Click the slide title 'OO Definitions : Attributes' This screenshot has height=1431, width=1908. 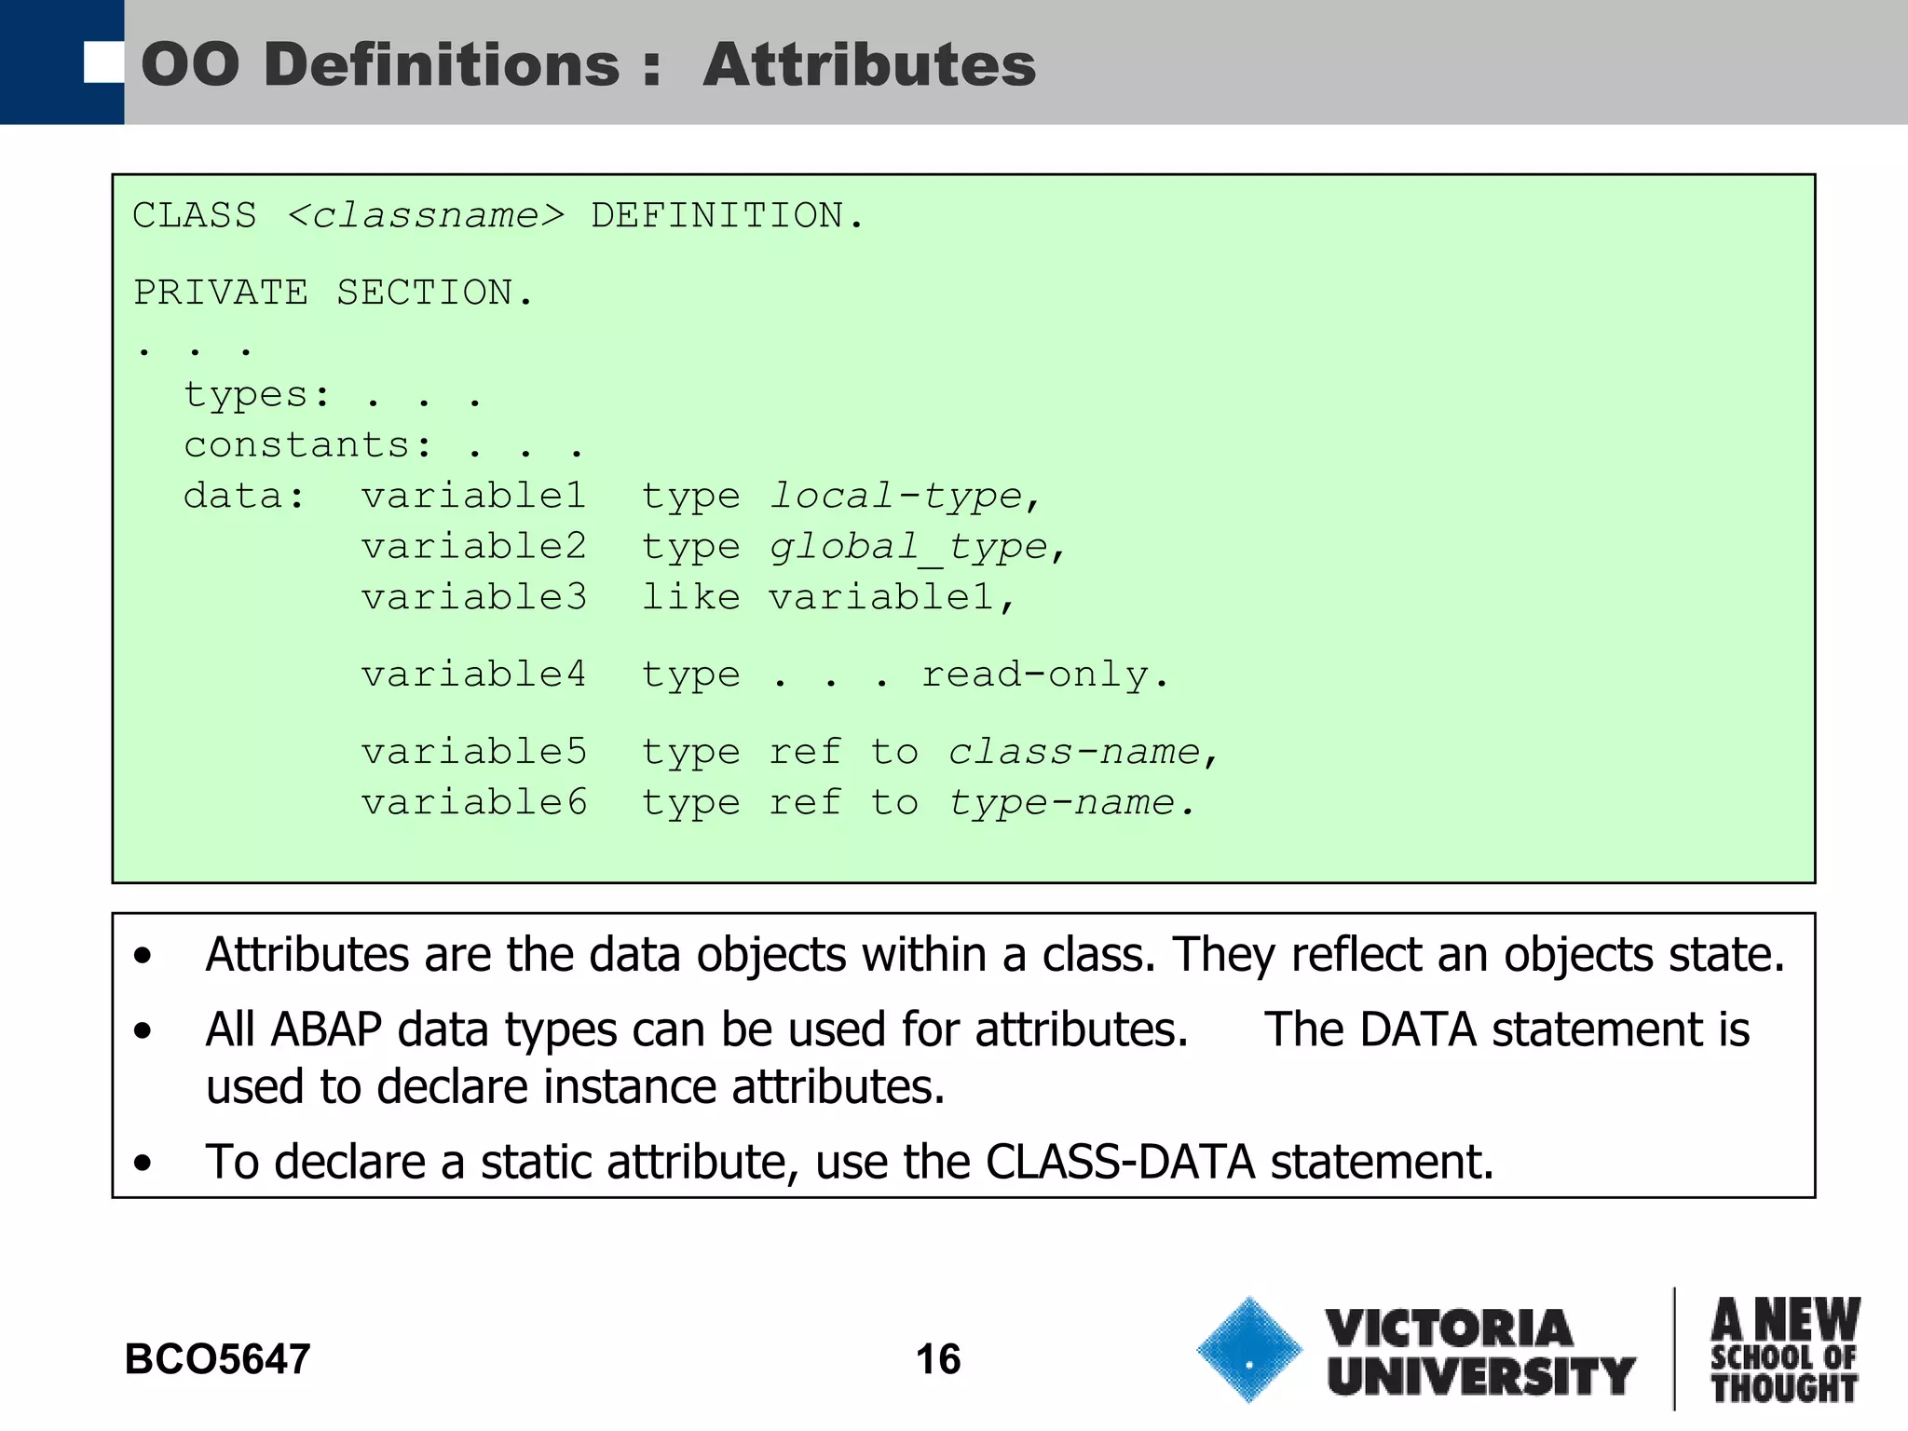(588, 64)
